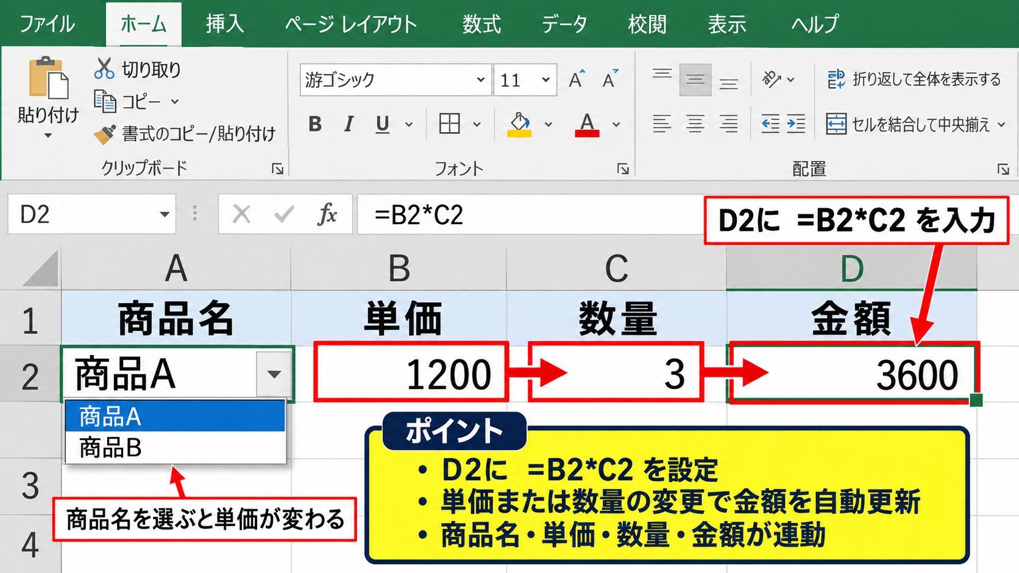1019x573 pixels.
Task: Toggle middle vertical alignment
Action: (695, 80)
